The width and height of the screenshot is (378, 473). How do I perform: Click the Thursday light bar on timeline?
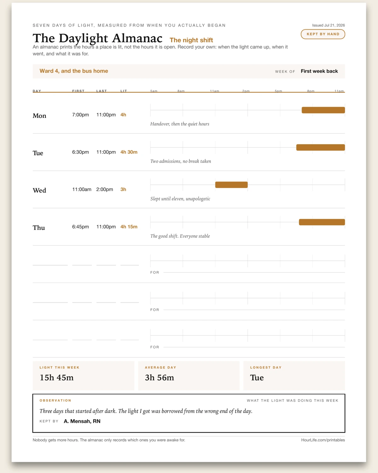tap(322, 222)
